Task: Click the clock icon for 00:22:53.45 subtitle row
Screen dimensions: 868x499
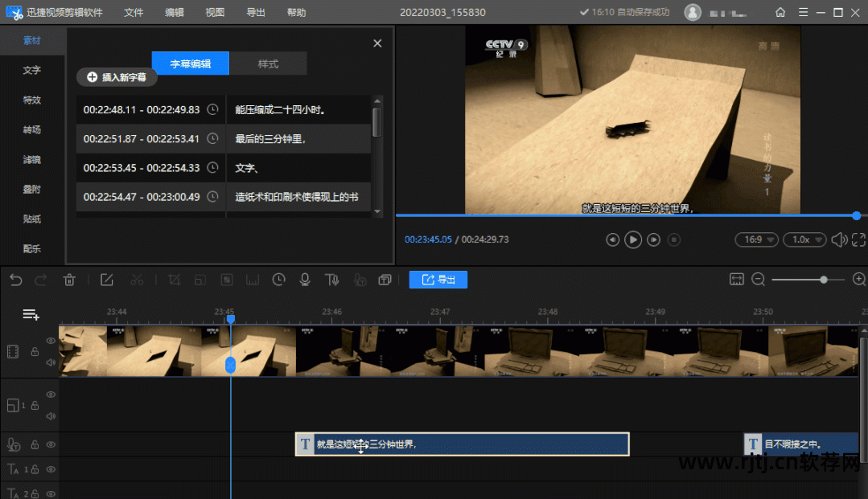Action: pyautogui.click(x=212, y=167)
